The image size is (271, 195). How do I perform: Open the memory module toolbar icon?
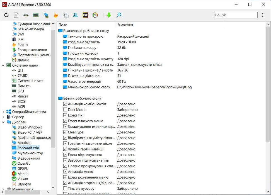click(36, 15)
